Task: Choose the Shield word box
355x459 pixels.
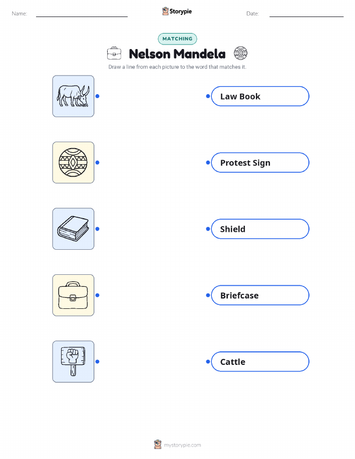Action: pos(260,229)
